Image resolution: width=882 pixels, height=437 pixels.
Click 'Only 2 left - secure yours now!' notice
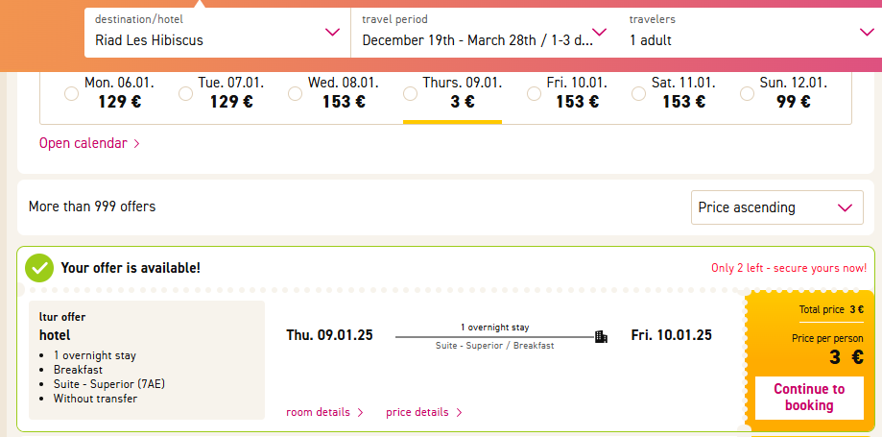point(789,268)
